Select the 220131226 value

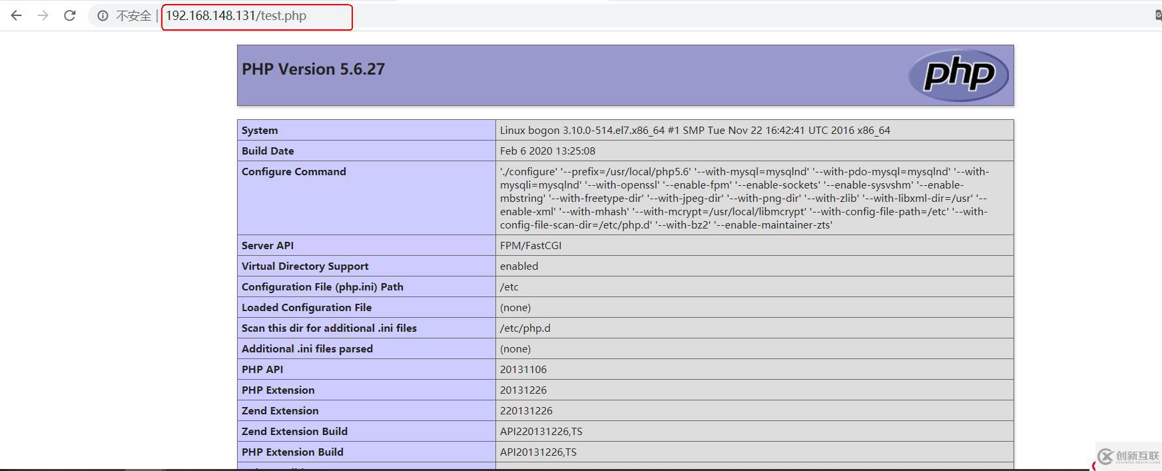526,411
